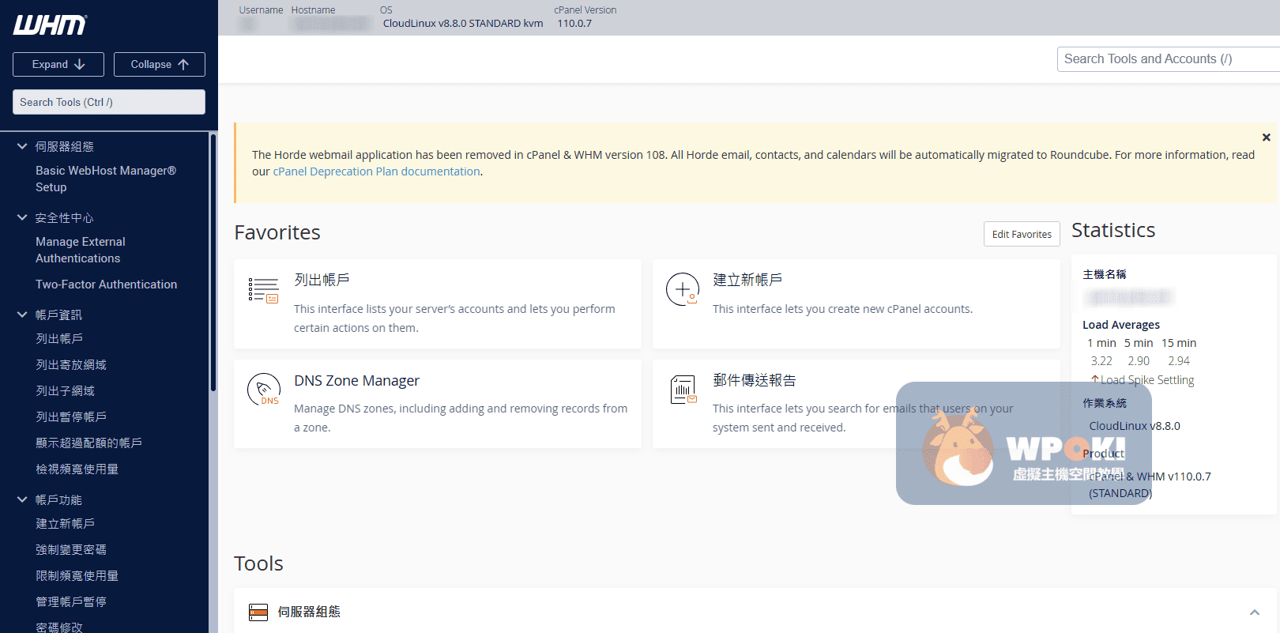Open Two-Factor Authentication in sidebar
The height and width of the screenshot is (633, 1280).
[x=106, y=284]
